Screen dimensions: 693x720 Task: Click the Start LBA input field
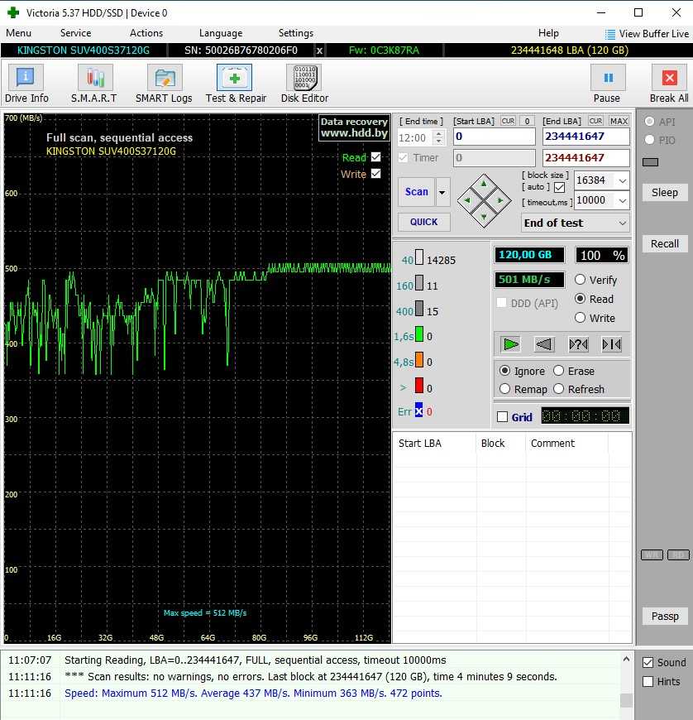click(x=494, y=137)
